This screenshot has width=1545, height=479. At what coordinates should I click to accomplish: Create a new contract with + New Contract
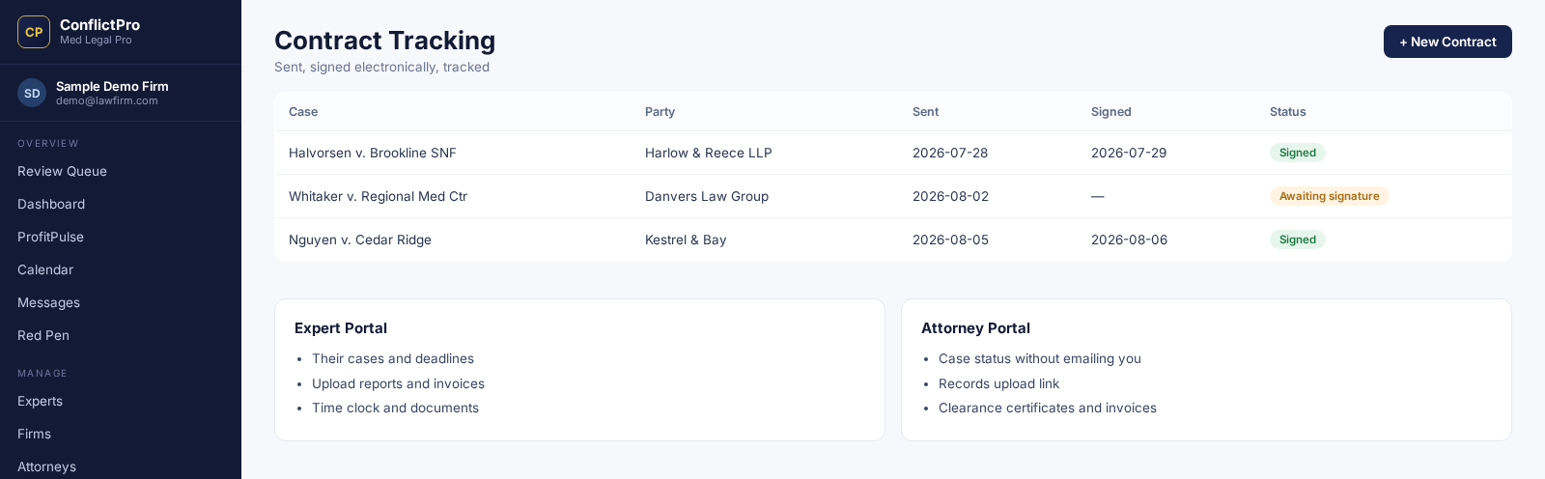1447,42
